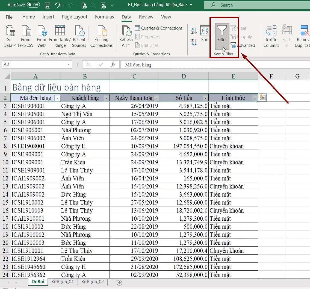The width and height of the screenshot is (310, 289).
Task: Open the KetQua_02 sheet tab
Action: point(92,282)
